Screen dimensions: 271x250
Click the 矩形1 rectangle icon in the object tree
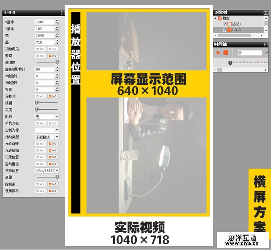[x=230, y=24]
